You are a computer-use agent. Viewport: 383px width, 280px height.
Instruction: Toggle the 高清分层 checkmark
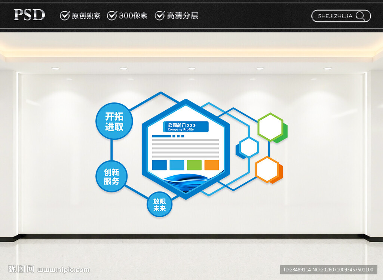click(x=159, y=16)
